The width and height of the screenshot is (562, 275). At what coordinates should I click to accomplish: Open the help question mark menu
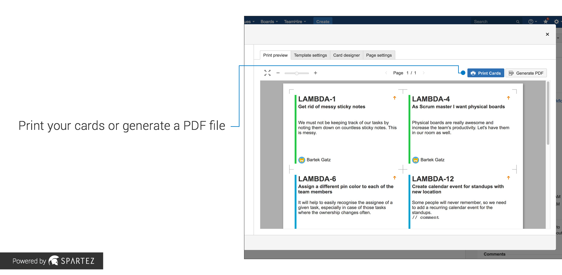click(531, 21)
